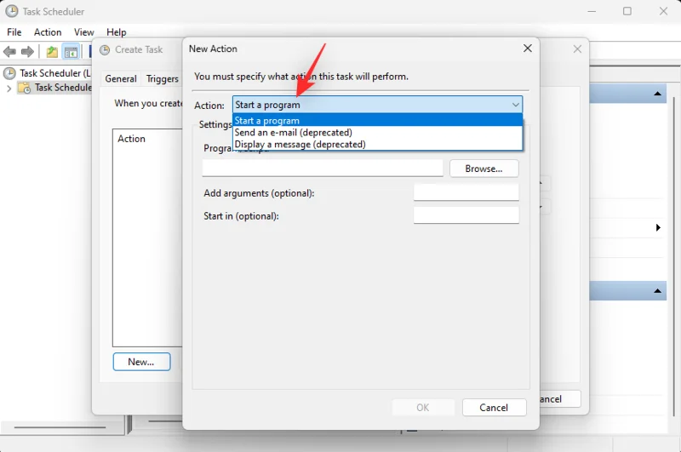This screenshot has width=681, height=452.
Task: Click the Action column header in list
Action: coord(132,139)
